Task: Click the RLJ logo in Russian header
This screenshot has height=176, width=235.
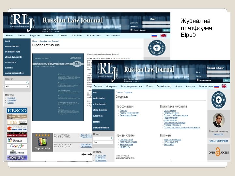Action: pos(108,72)
